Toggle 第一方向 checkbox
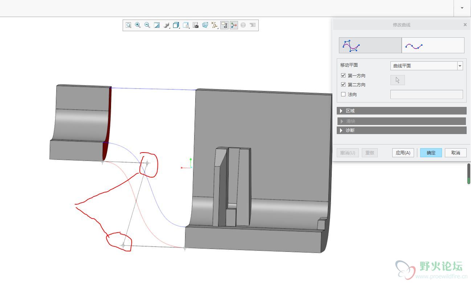The height and width of the screenshot is (283, 471). tap(343, 75)
